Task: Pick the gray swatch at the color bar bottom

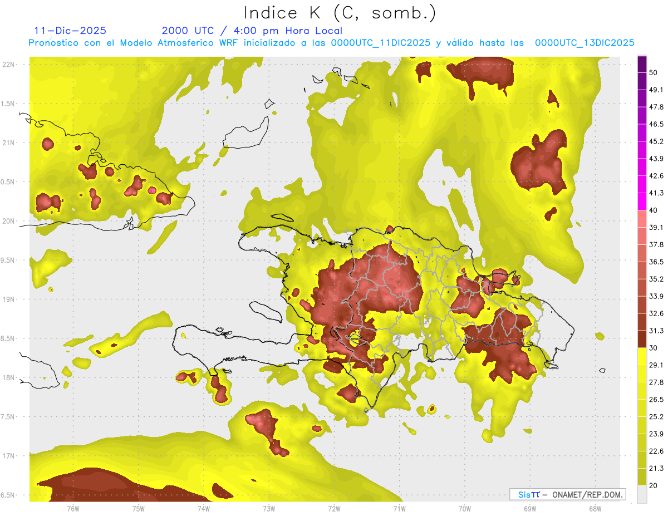Action: [x=642, y=494]
